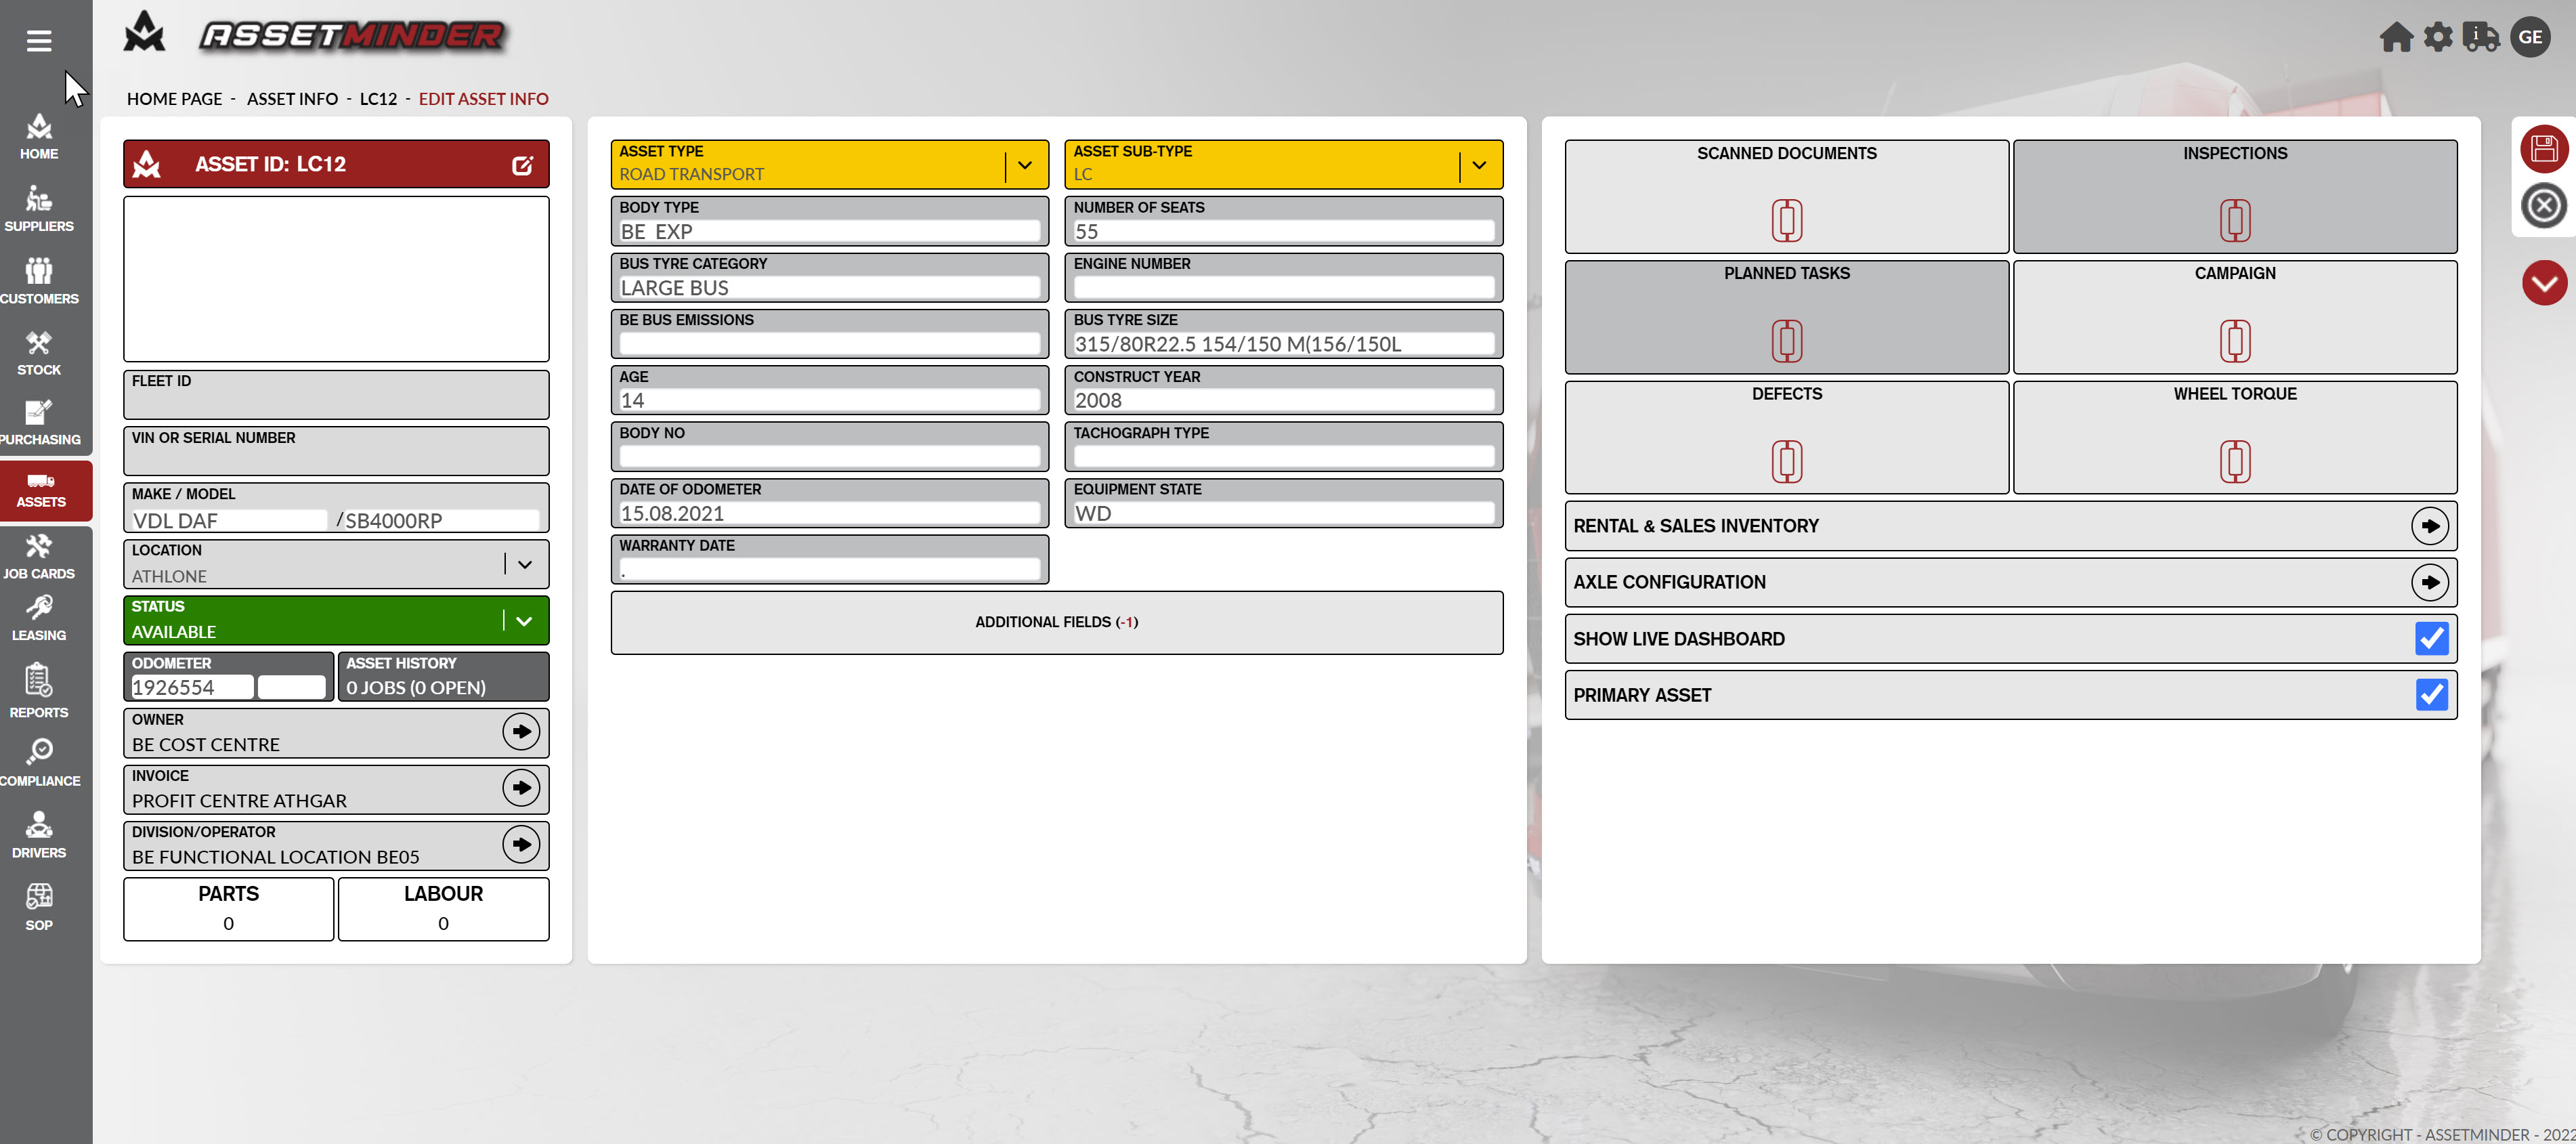This screenshot has height=1144, width=2576.
Task: Open Axle Configuration arrow button
Action: click(2429, 582)
